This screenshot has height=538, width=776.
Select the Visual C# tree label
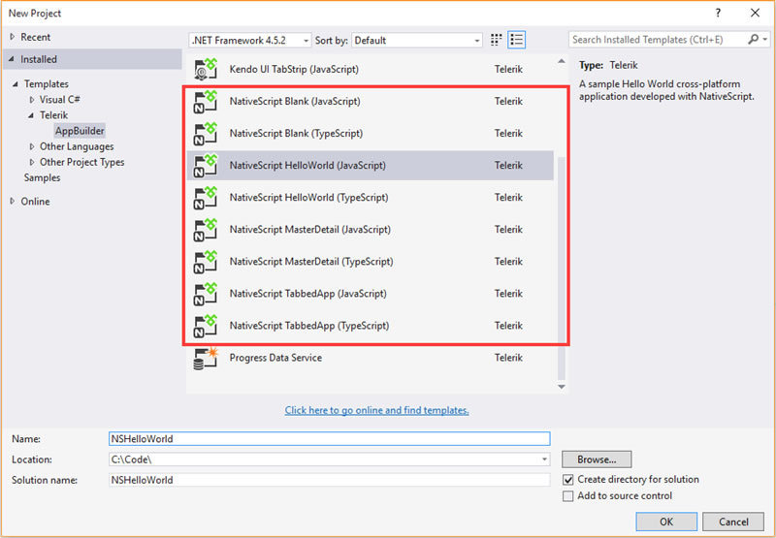[60, 100]
